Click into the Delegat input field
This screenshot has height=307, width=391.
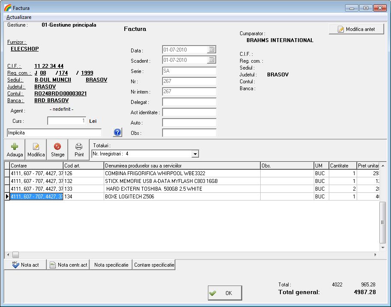[x=189, y=102]
